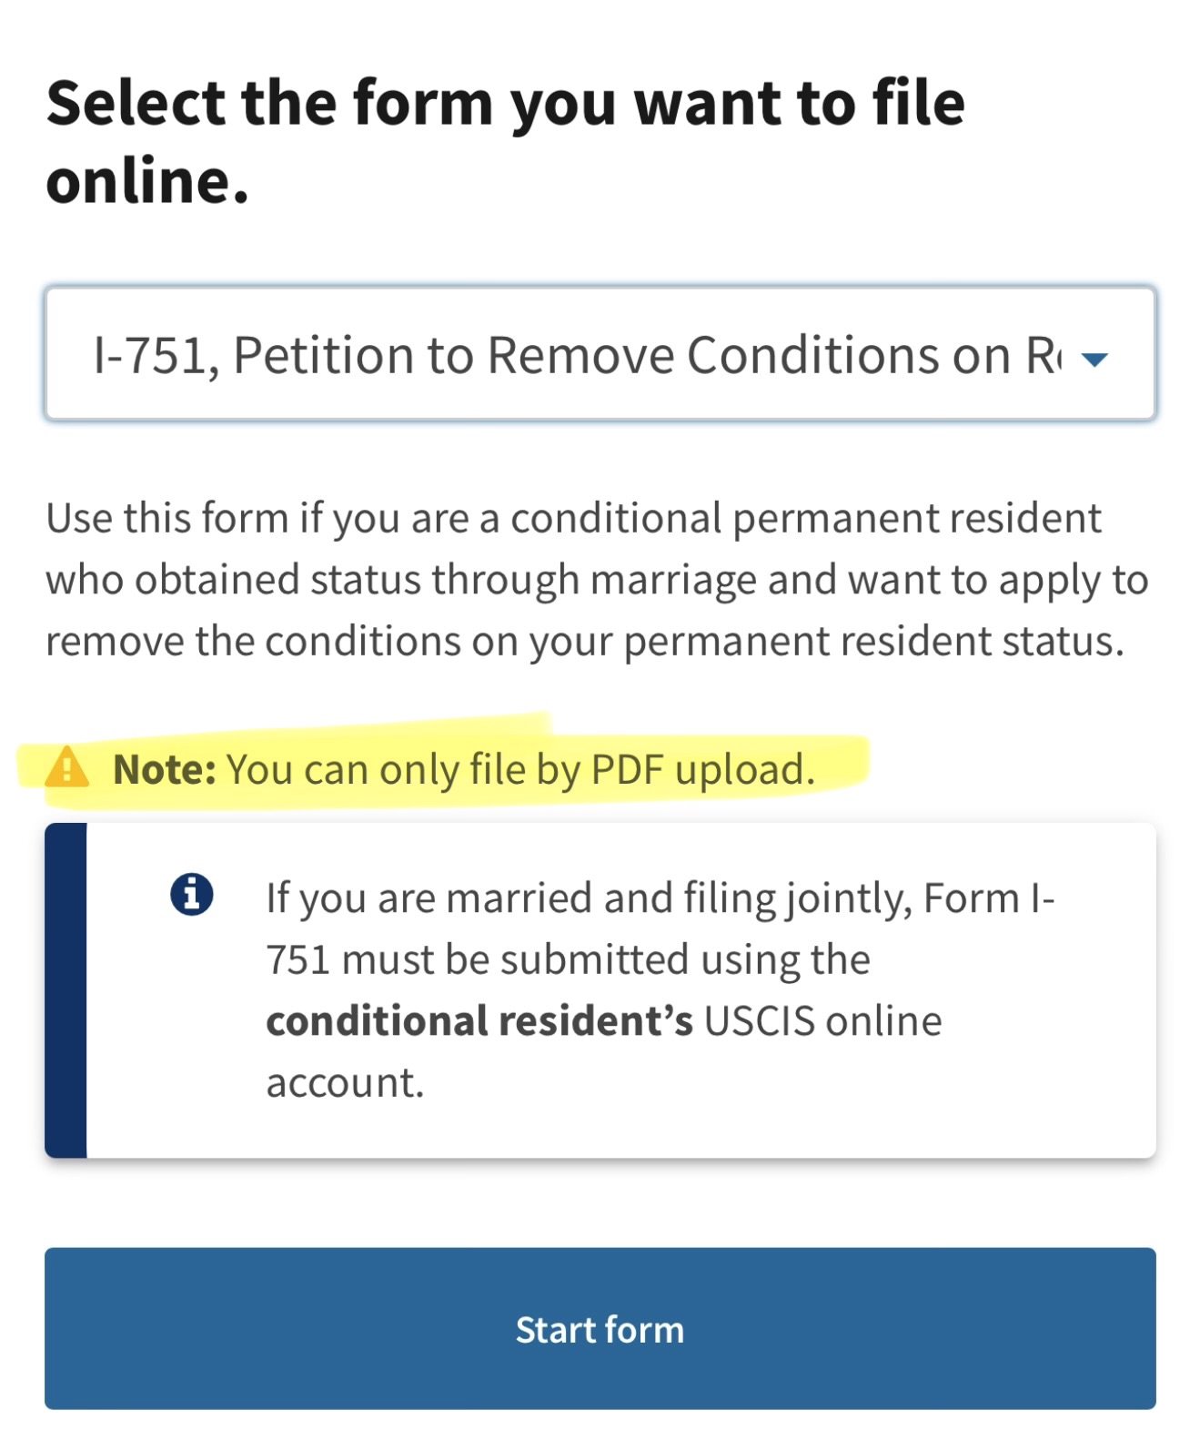This screenshot has height=1440, width=1200.
Task: Expand the form list with the caret arrow
Action: [x=1094, y=359]
